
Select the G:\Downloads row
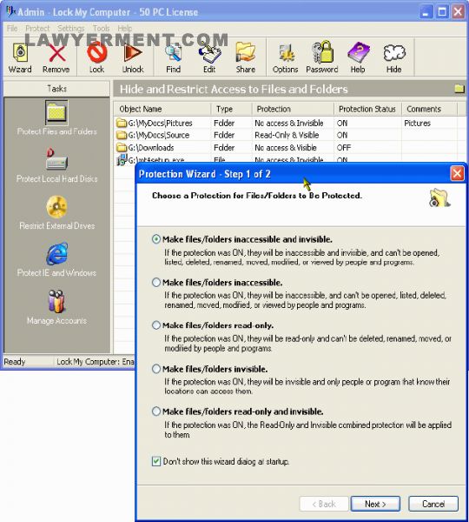(x=289, y=147)
